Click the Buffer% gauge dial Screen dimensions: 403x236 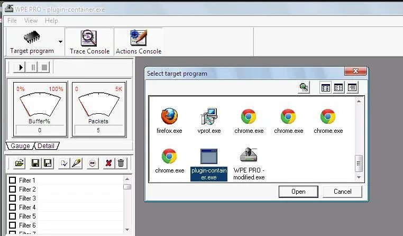(x=40, y=105)
